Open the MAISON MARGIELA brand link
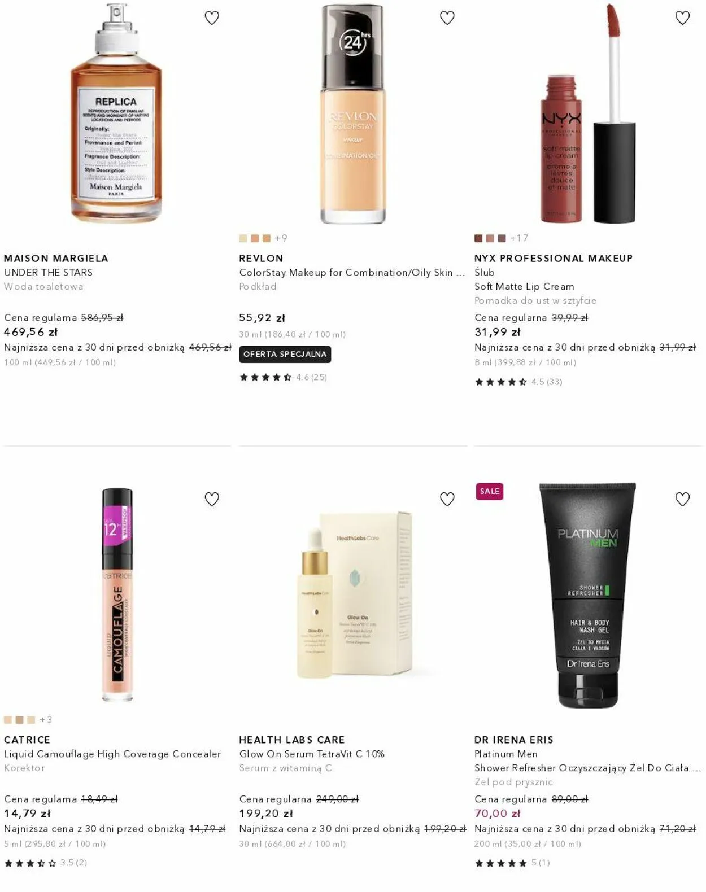706x892 pixels. tap(56, 258)
